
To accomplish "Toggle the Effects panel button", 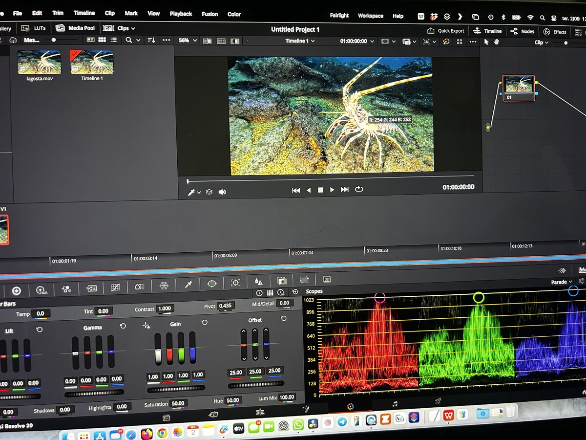I will pyautogui.click(x=555, y=32).
